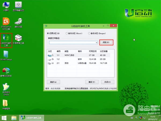Open the 傲梅分区助手 desktop icon

[6, 72]
